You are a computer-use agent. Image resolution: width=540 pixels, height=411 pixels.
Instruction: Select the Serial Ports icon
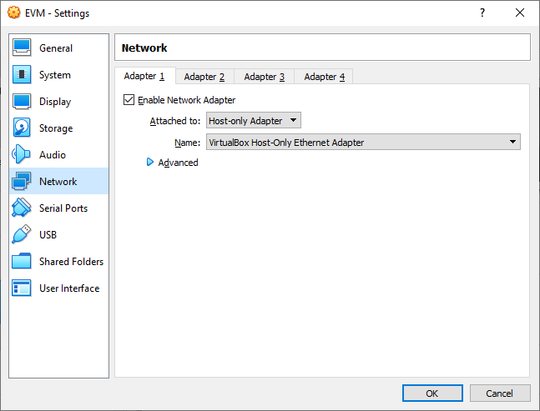click(x=23, y=208)
